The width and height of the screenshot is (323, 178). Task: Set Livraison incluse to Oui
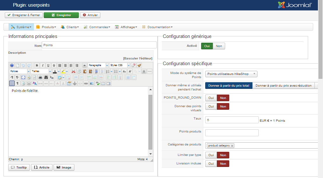coord(211,164)
